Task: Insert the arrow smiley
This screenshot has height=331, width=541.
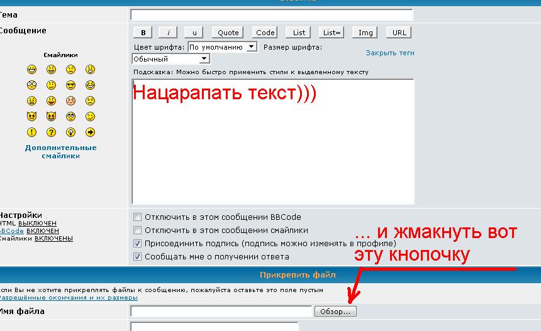Action: [x=90, y=132]
